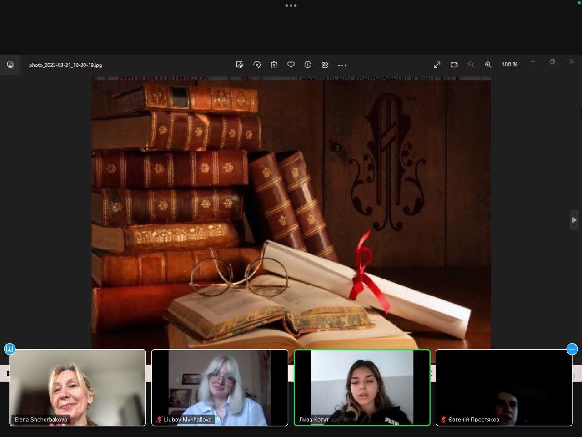The height and width of the screenshot is (437, 582).
Task: Select Liubov Mykhailova's video tile
Action: [x=220, y=387]
